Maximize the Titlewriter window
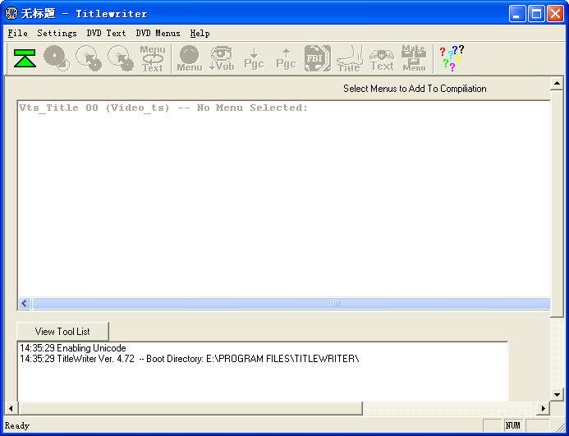569x436 pixels. (536, 14)
